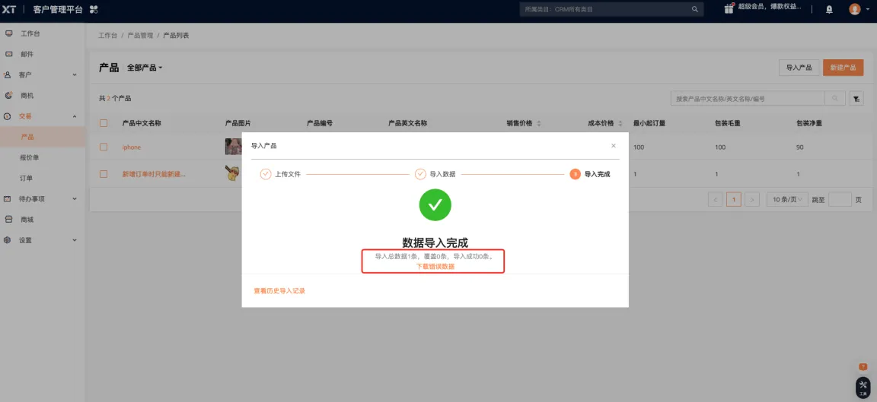Sort by 销售价格 column arrows
The image size is (877, 402).
[x=539, y=123]
